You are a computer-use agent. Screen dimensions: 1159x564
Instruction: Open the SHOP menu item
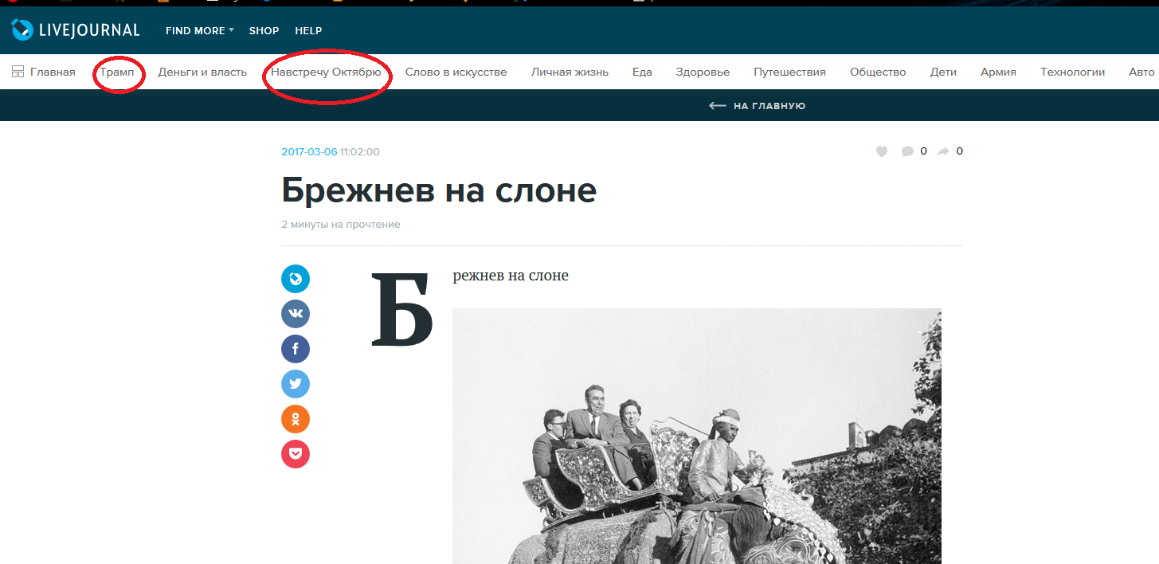[264, 30]
